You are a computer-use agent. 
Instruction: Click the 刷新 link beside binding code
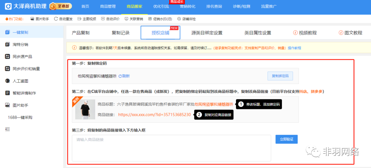[x=124, y=76]
